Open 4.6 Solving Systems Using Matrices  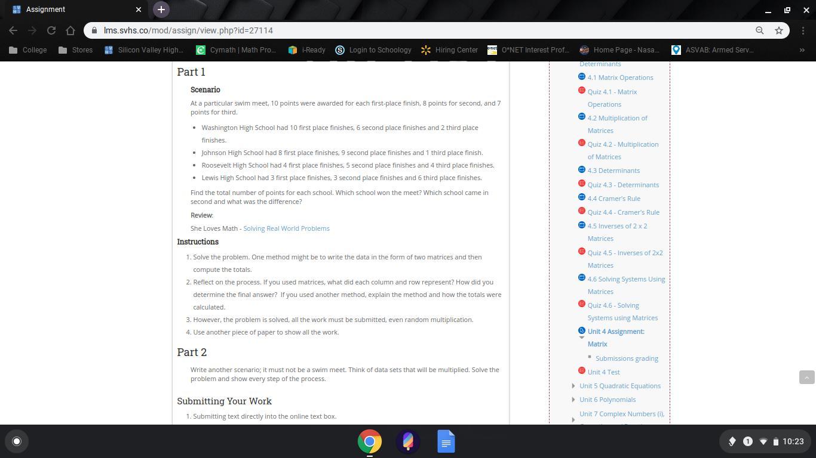click(x=626, y=285)
